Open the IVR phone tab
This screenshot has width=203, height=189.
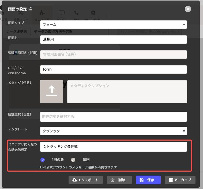[x=77, y=15]
